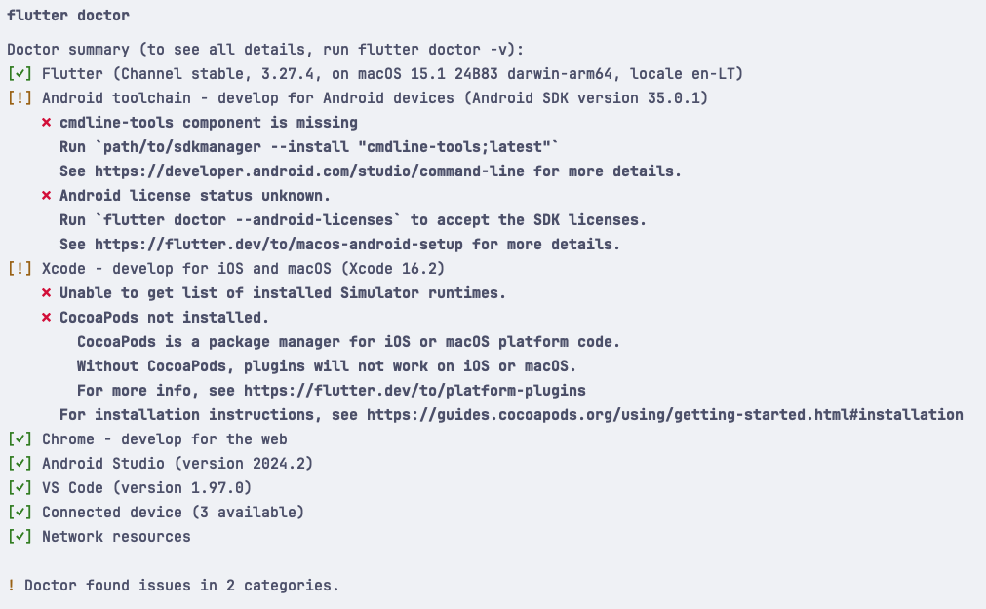
Task: Click red X beside CocoaPods not installed
Action: (47, 318)
